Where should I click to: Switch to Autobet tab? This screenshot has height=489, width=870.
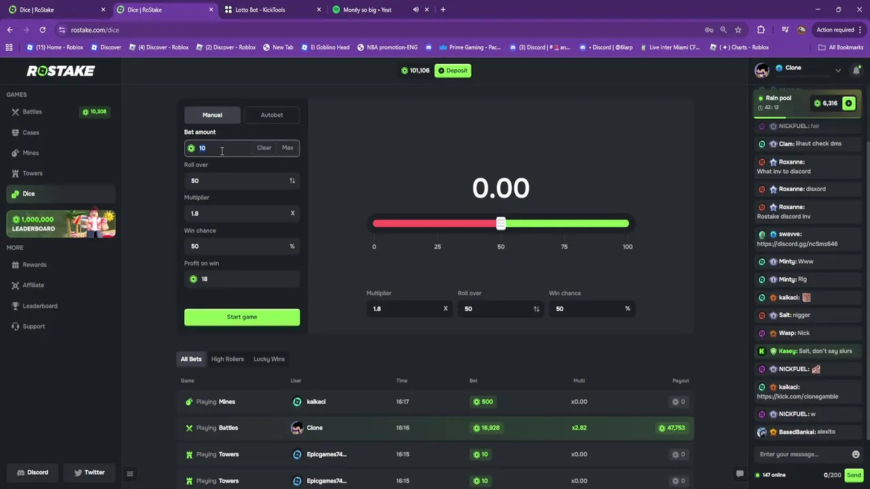tap(272, 115)
